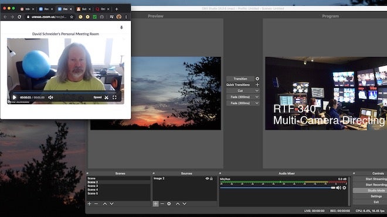
Task: Click the Program control room image
Action: (x=326, y=93)
